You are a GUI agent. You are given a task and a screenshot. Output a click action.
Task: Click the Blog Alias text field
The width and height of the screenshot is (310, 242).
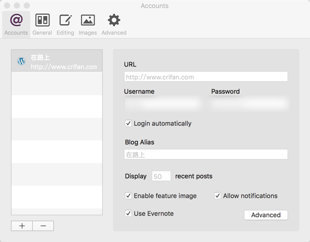click(x=206, y=154)
